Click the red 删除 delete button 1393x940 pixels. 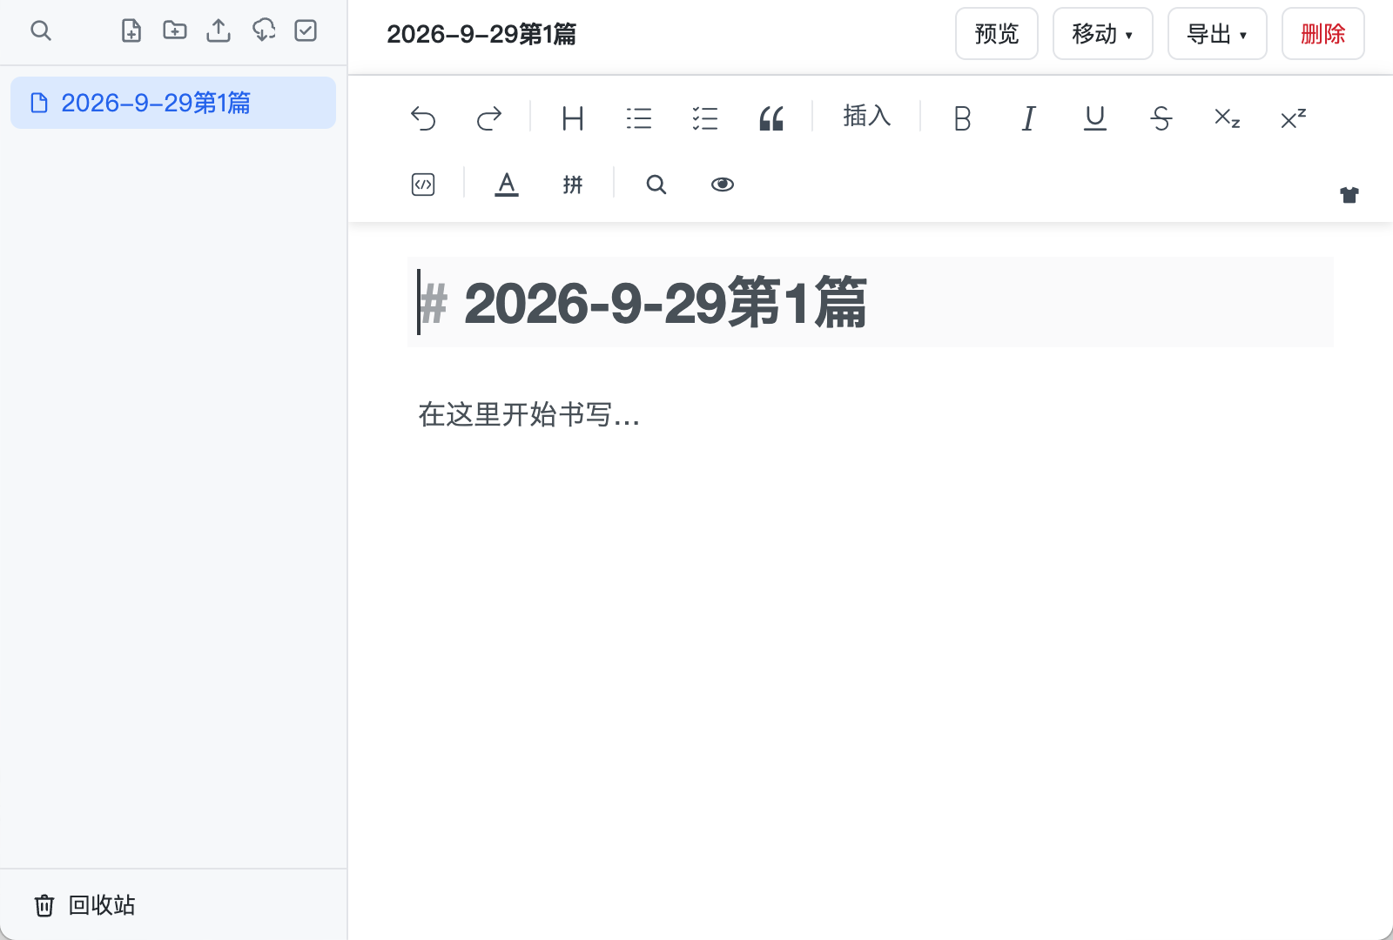[x=1323, y=34]
